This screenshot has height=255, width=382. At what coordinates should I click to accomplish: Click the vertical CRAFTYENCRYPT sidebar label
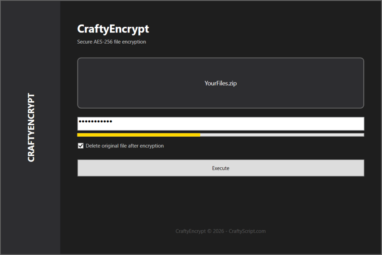pyautogui.click(x=31, y=127)
